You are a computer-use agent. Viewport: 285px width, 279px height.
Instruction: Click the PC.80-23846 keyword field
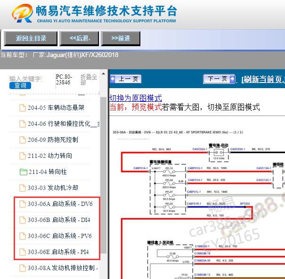(63, 80)
